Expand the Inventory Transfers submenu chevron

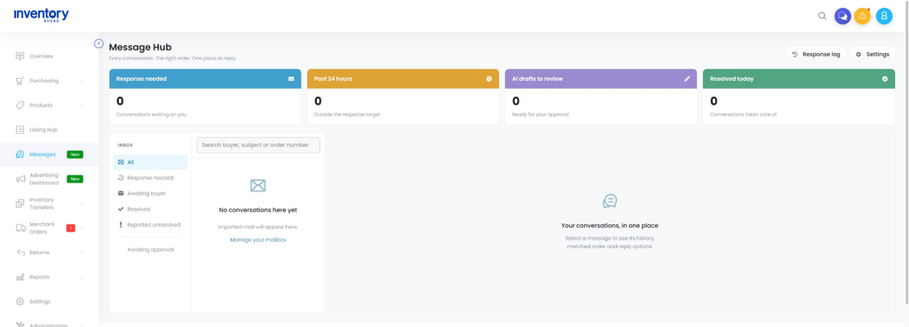(x=82, y=204)
